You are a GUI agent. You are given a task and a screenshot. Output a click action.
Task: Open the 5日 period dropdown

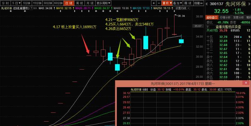tap(16, 3)
